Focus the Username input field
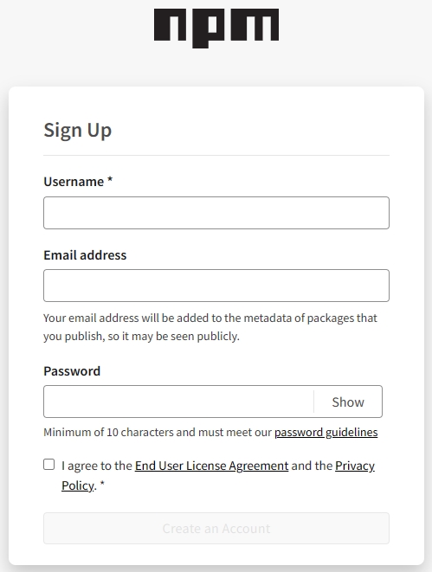The width and height of the screenshot is (432, 572). pyautogui.click(x=216, y=213)
